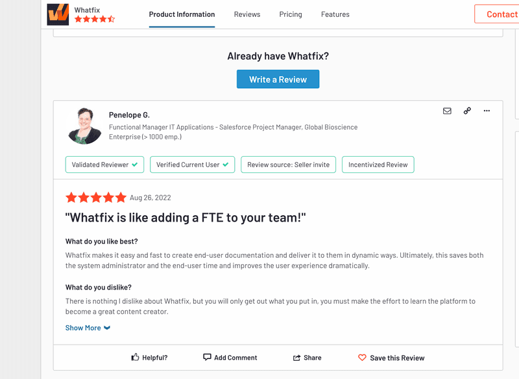Click the Write a Review button
The width and height of the screenshot is (519, 379).
click(278, 78)
